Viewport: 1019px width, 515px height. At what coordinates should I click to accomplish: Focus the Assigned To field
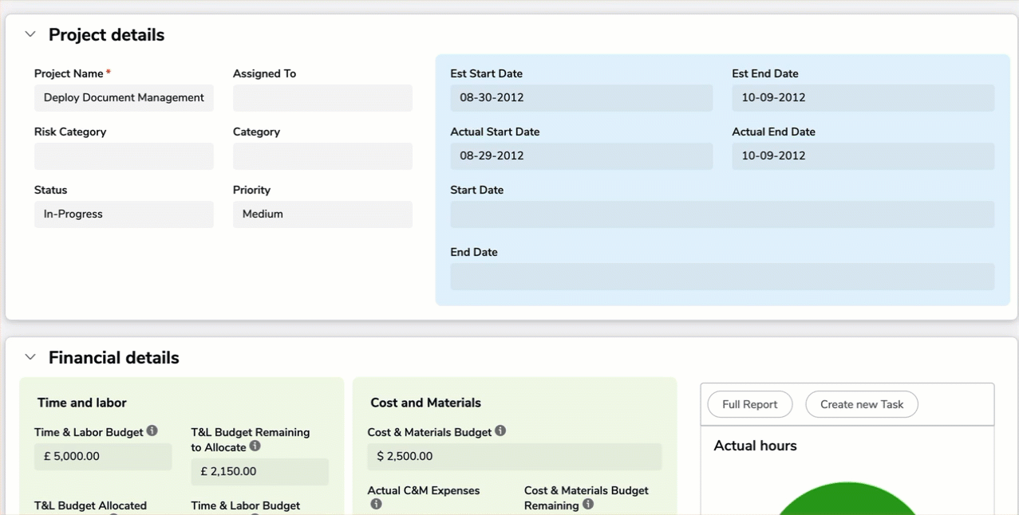pos(322,98)
